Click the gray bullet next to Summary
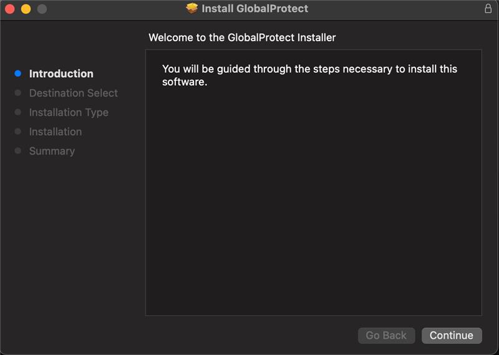Image resolution: width=499 pixels, height=355 pixels. [x=18, y=151]
